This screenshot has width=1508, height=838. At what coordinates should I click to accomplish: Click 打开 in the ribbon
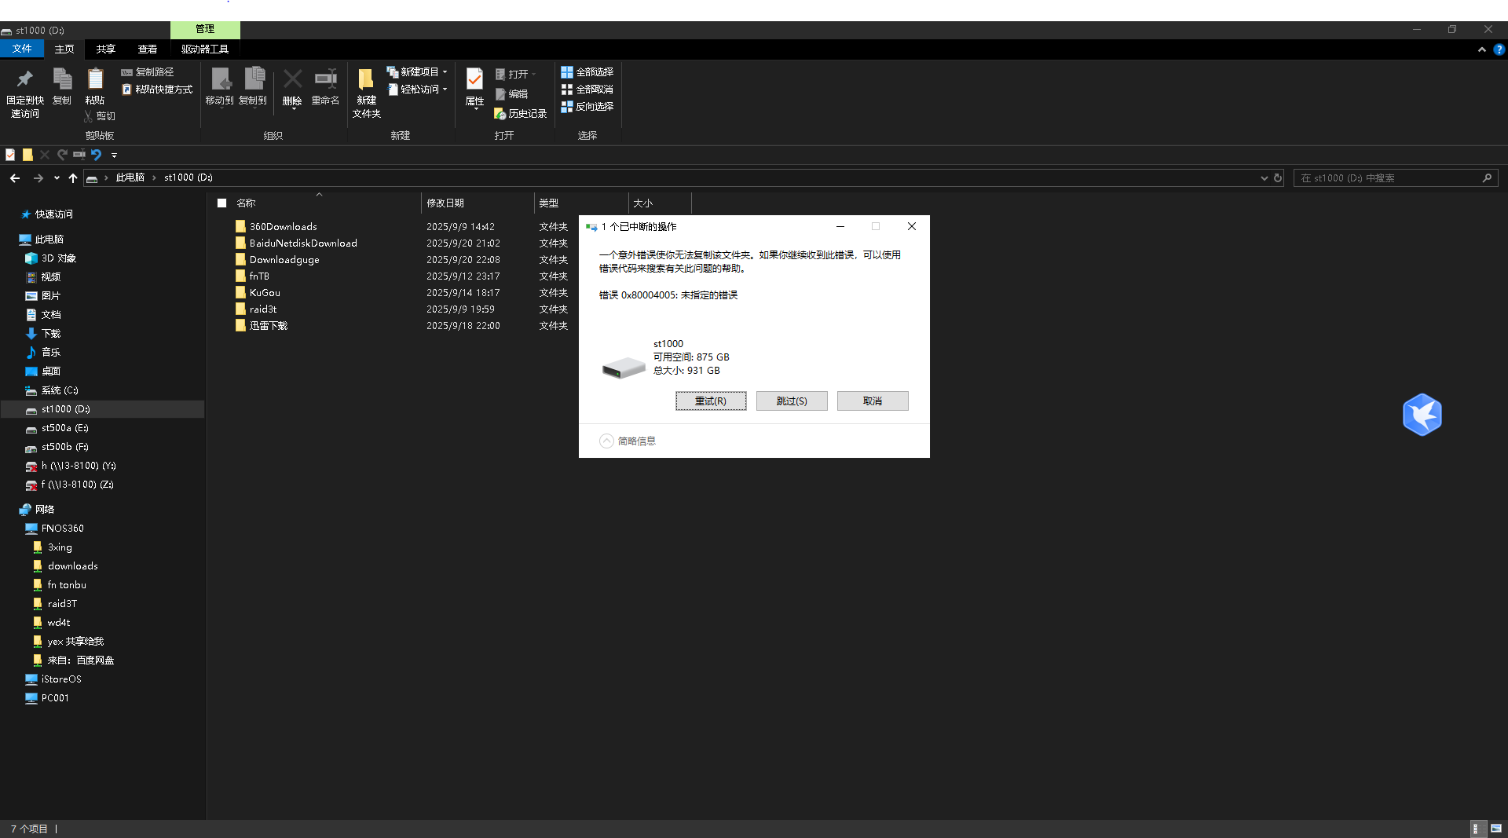coord(515,75)
